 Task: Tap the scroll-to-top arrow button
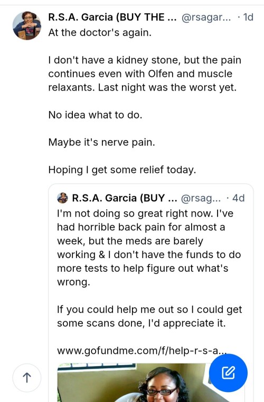point(27,378)
